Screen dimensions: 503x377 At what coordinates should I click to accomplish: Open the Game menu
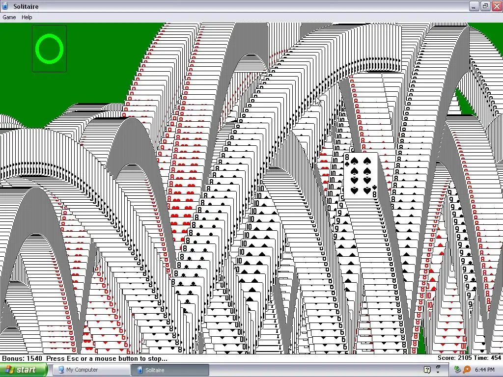[x=9, y=17]
